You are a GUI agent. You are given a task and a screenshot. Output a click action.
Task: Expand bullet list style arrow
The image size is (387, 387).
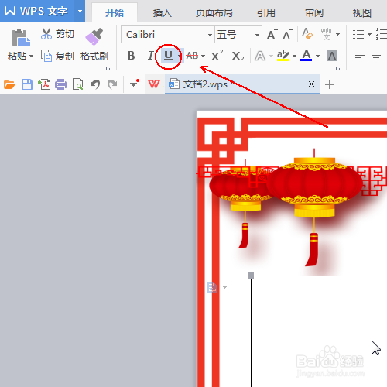tap(369, 34)
